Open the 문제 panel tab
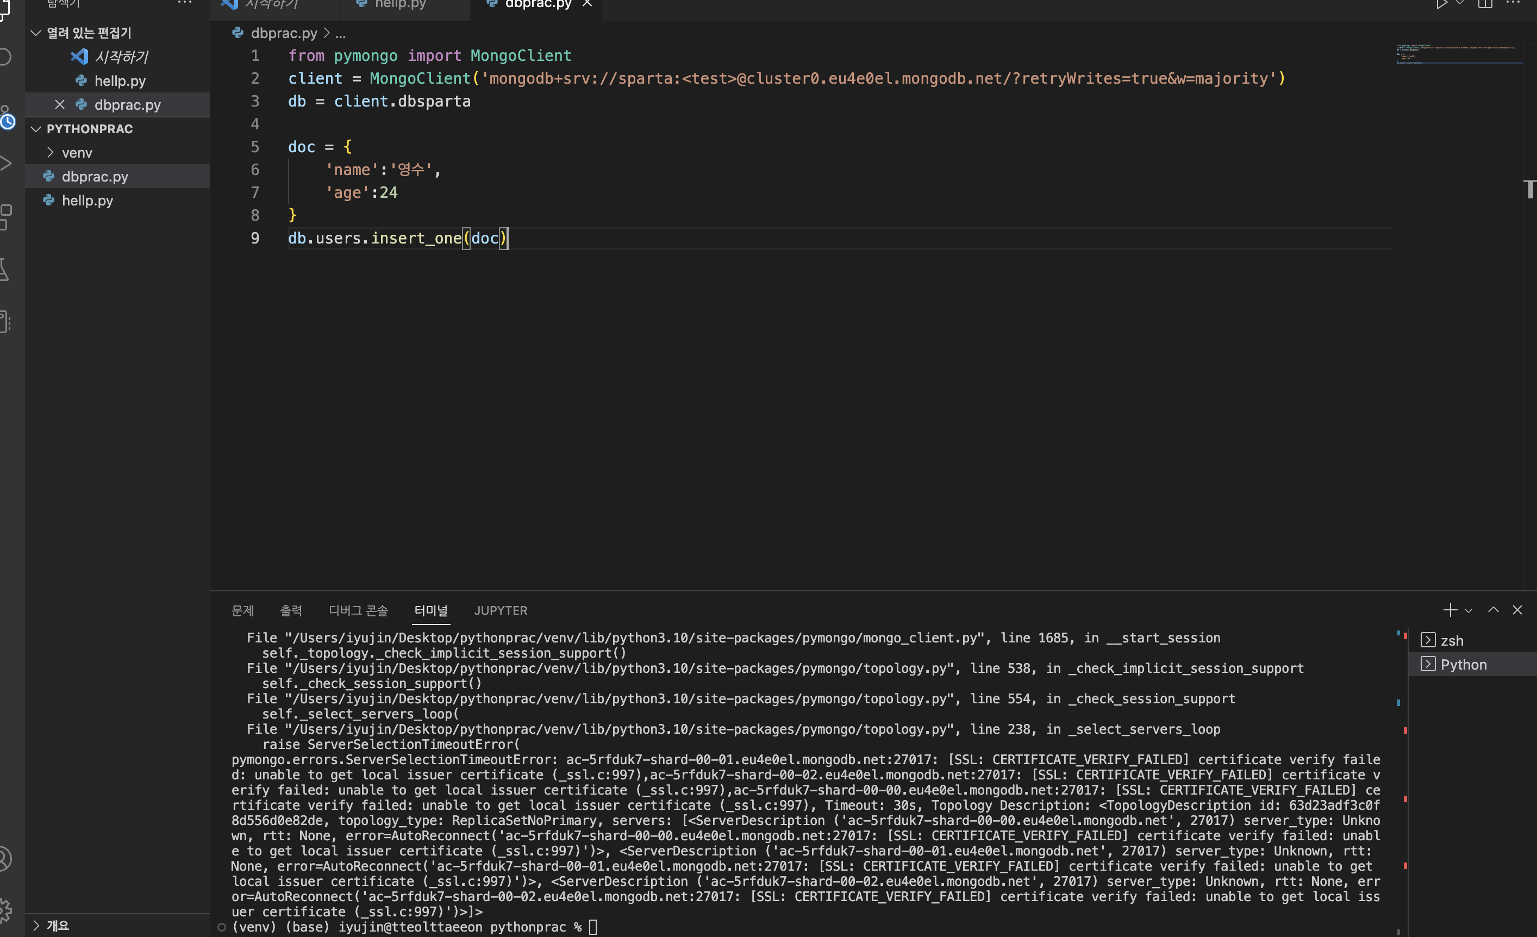Screen dimensions: 1537x937 242,610
